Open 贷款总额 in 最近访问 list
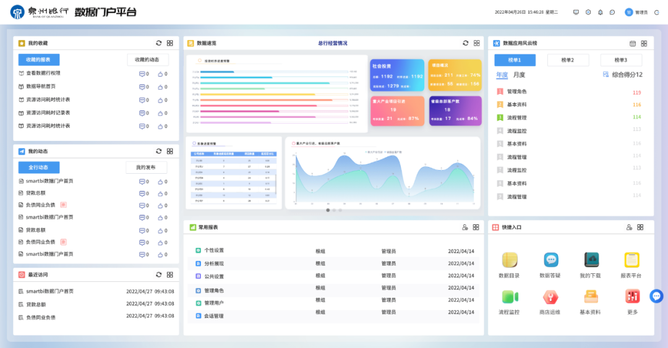 pos(36,305)
